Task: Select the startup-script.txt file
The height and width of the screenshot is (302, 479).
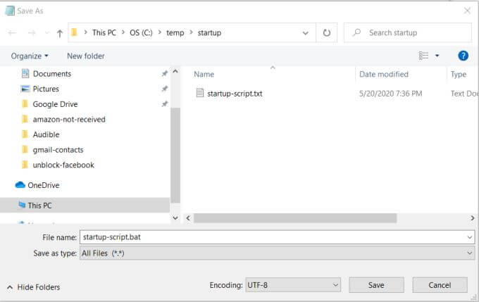Action: tap(235, 94)
